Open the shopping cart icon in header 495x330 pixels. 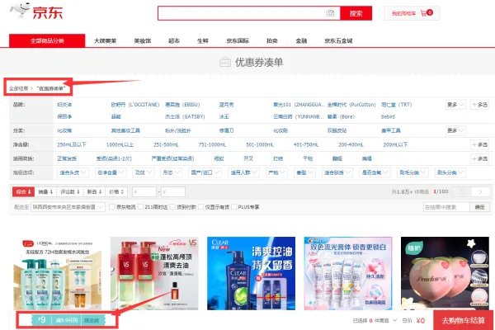coord(427,13)
